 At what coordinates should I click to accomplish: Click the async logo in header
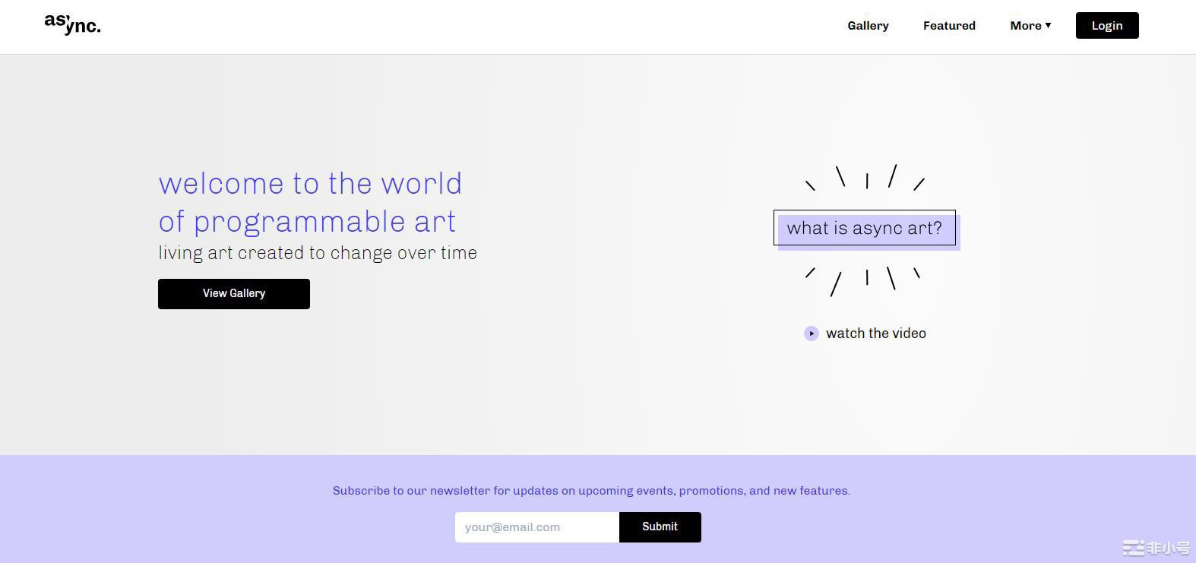[x=72, y=24]
